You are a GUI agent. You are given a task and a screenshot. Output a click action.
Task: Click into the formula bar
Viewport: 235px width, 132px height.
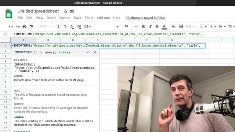coord(123,34)
